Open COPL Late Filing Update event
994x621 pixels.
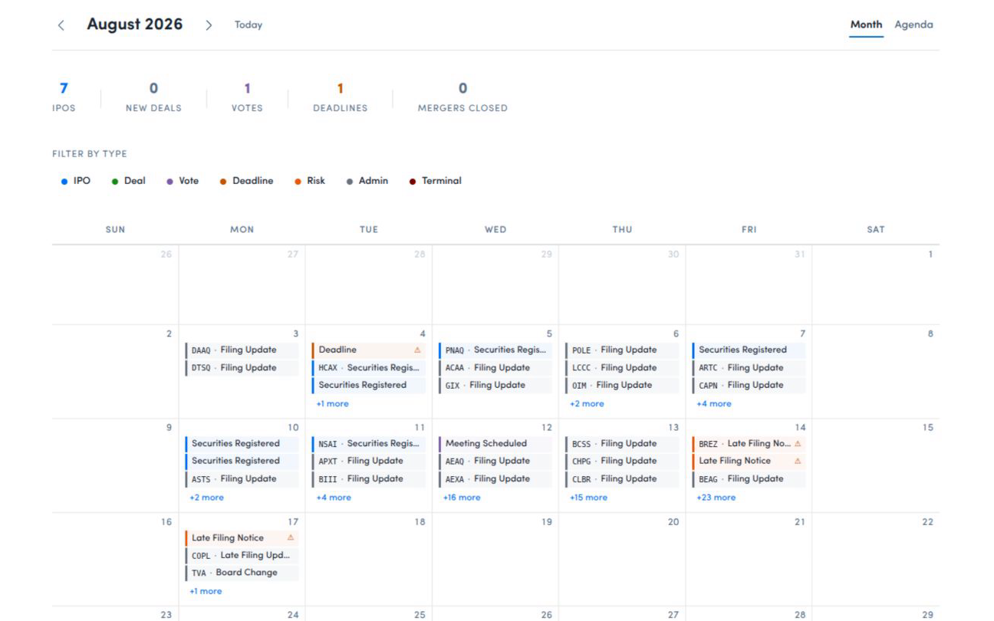coord(242,555)
